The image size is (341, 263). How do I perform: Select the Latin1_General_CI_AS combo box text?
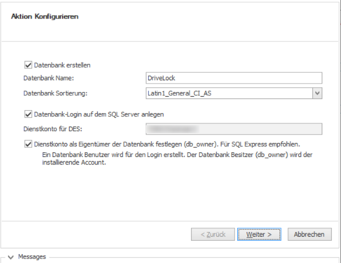(x=179, y=93)
